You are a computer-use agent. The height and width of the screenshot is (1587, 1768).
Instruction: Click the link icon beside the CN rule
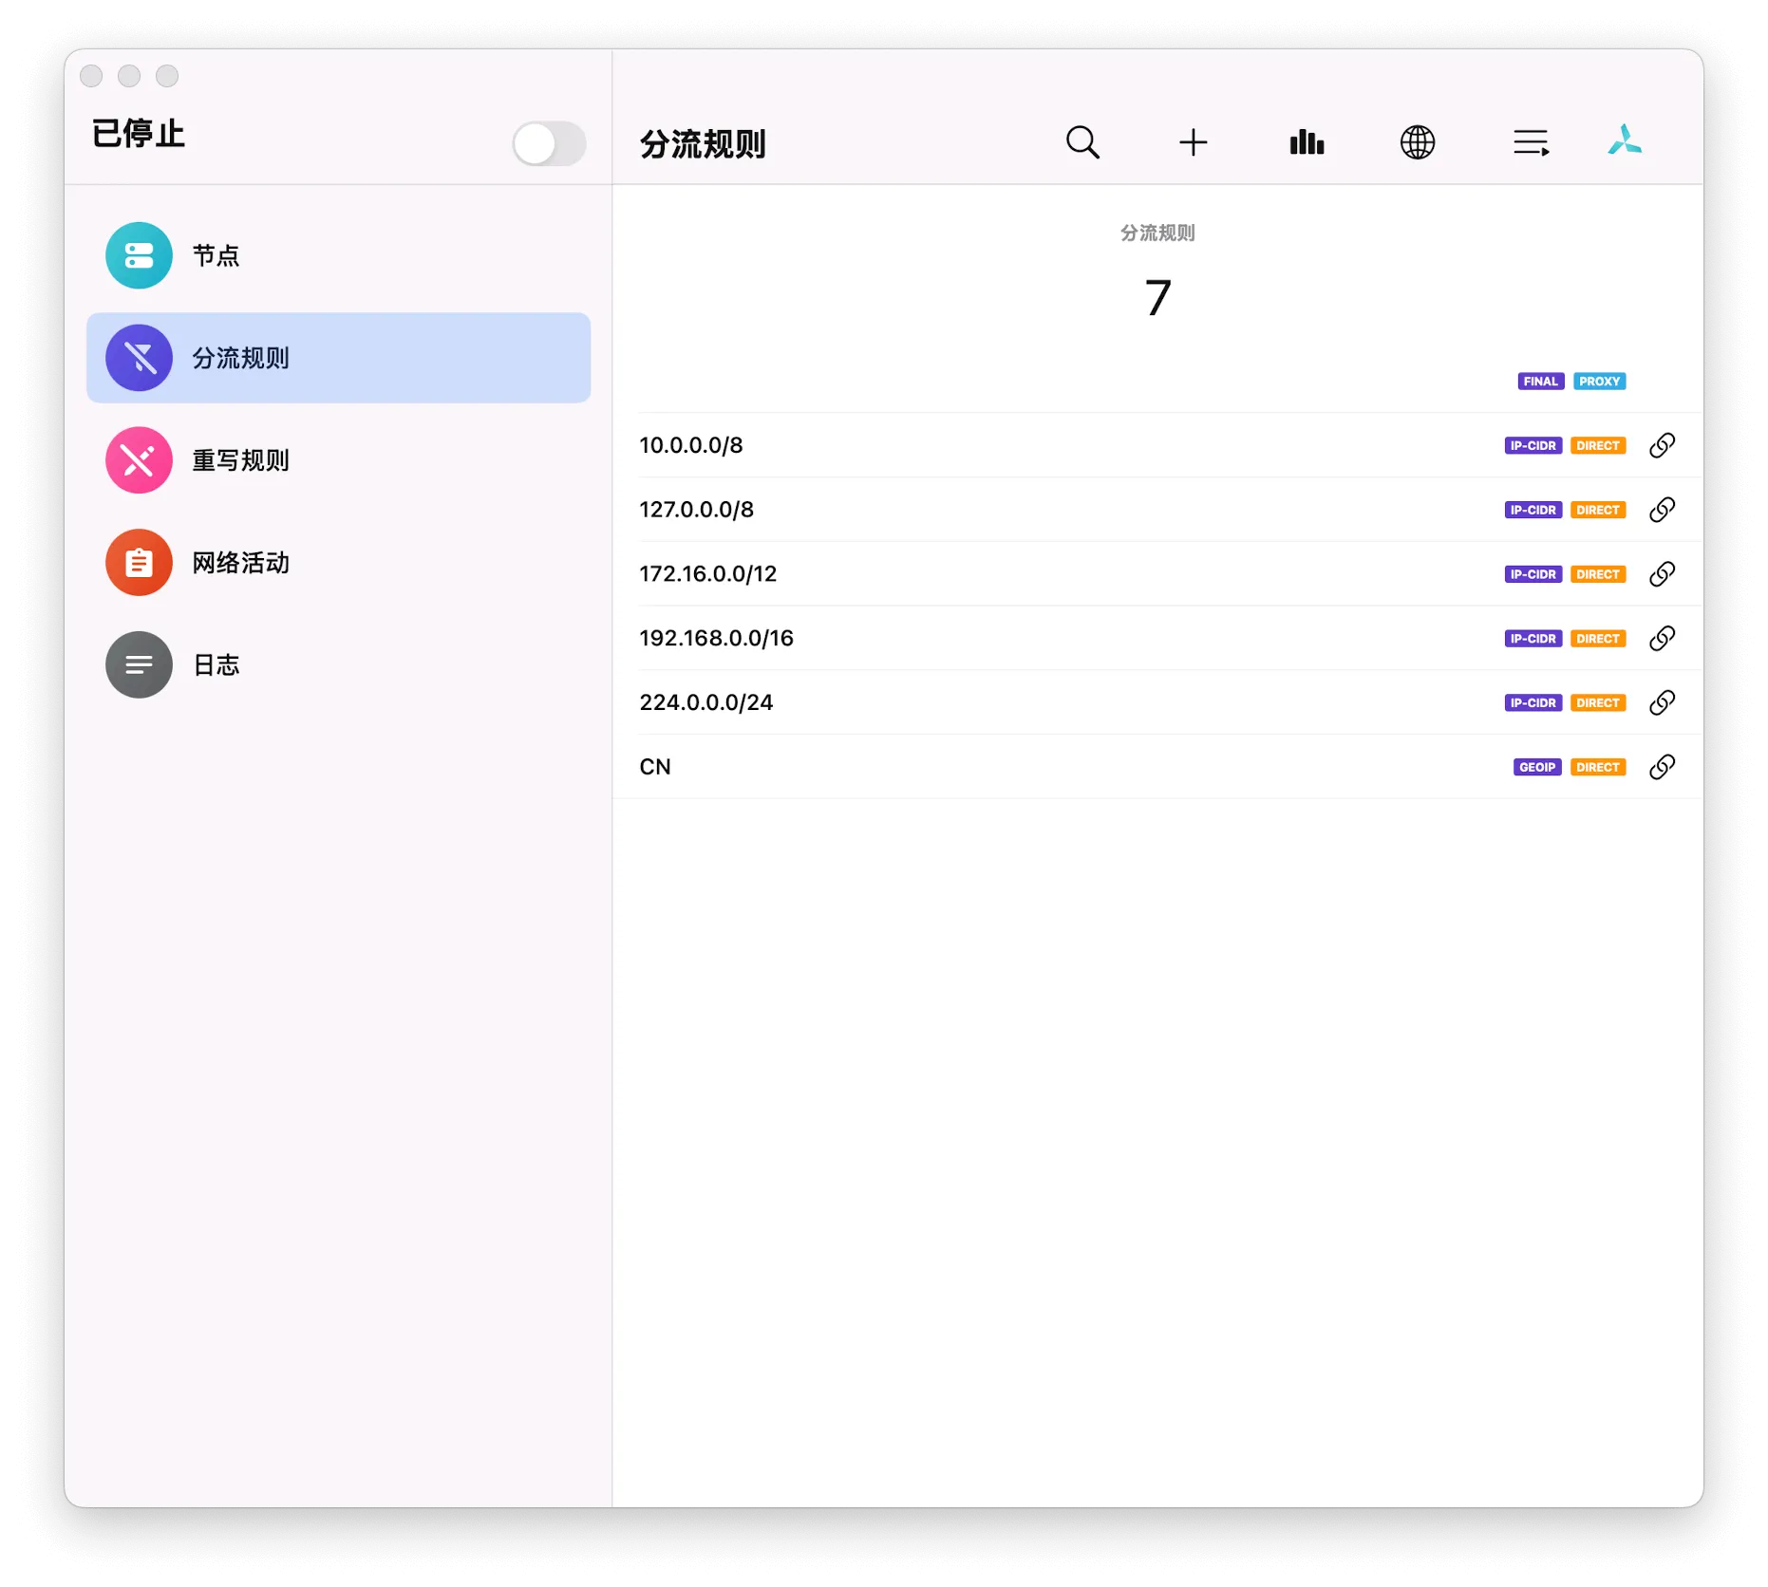[x=1663, y=767]
